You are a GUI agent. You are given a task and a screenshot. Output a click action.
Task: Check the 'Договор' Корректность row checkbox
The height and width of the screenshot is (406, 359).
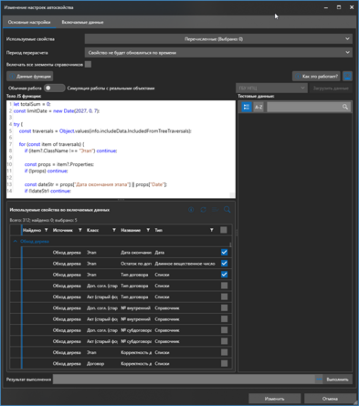click(224, 363)
